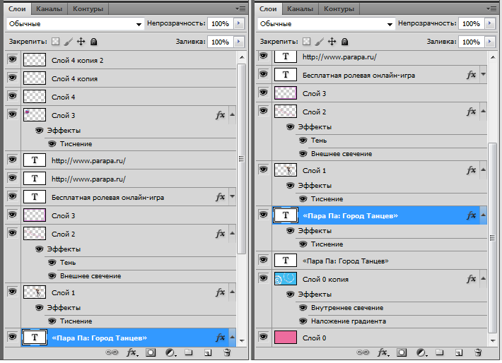Click the link layers icon in the right panel

363,352
